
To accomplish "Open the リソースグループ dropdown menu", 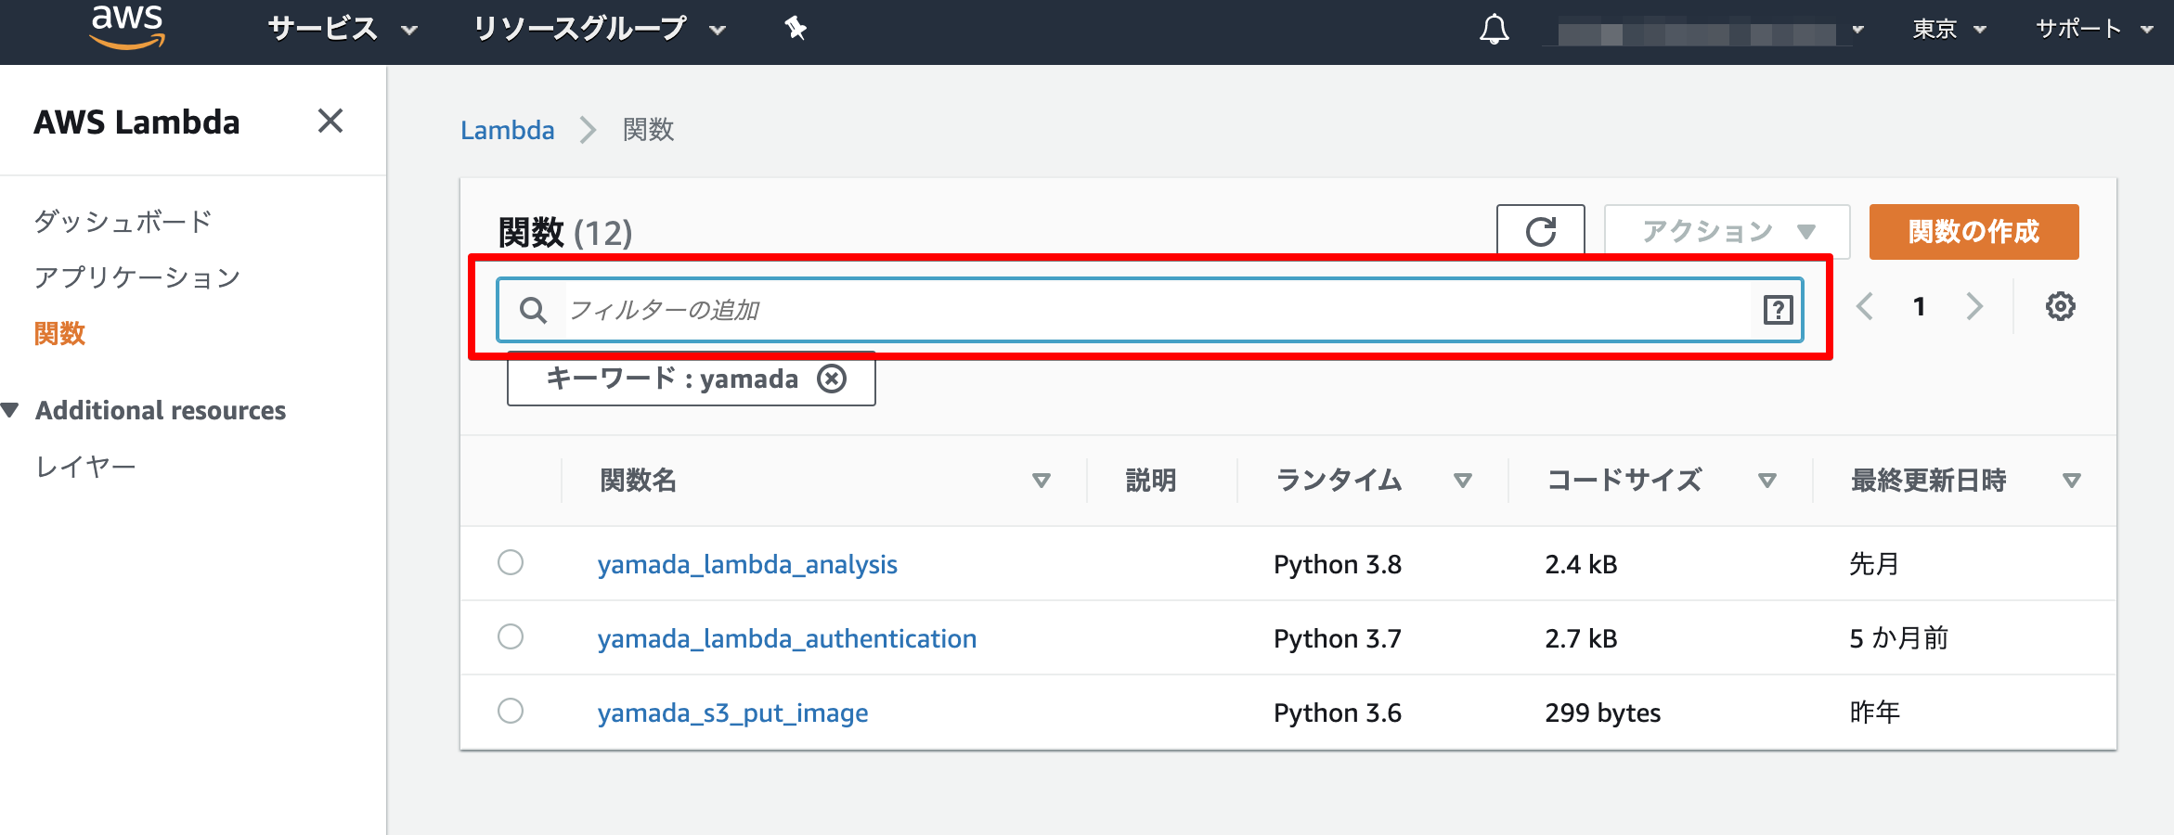I will tap(600, 29).
